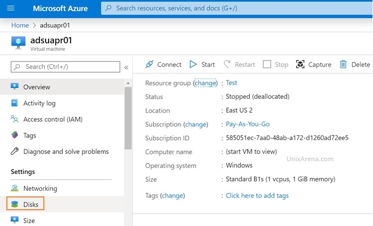Viewport: 373px width, 226px height.
Task: Click the Subscription change link
Action: coord(196,124)
